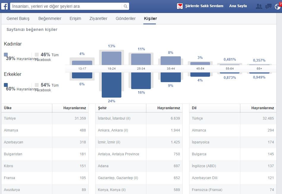Click the light blue Kadınlar legend swatch

click(6, 54)
